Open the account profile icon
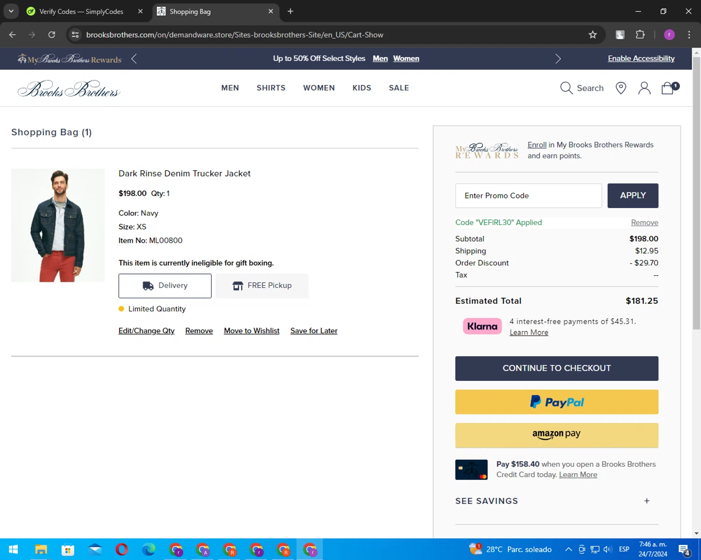The image size is (701, 560). (x=644, y=88)
